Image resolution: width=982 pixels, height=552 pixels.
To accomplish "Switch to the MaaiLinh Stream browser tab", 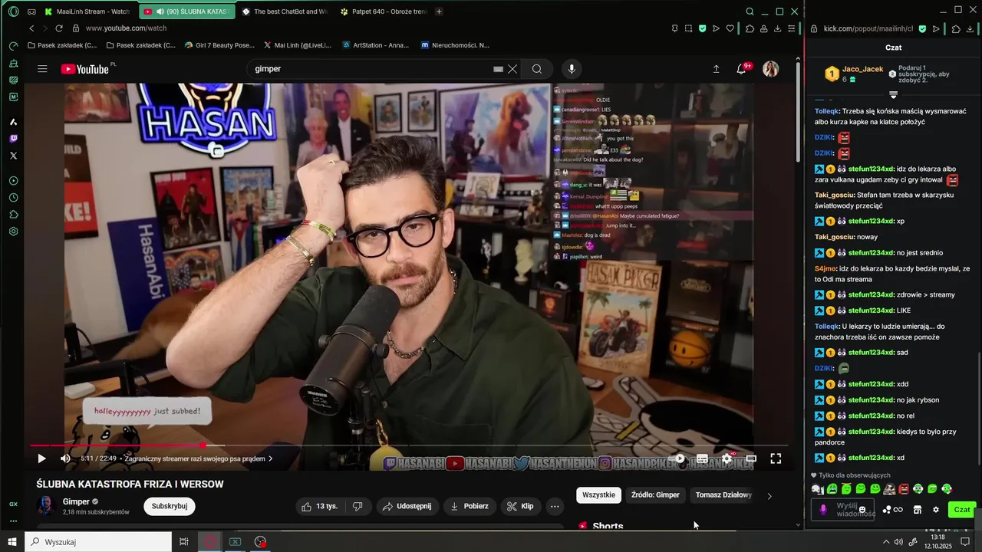I will 88,11.
